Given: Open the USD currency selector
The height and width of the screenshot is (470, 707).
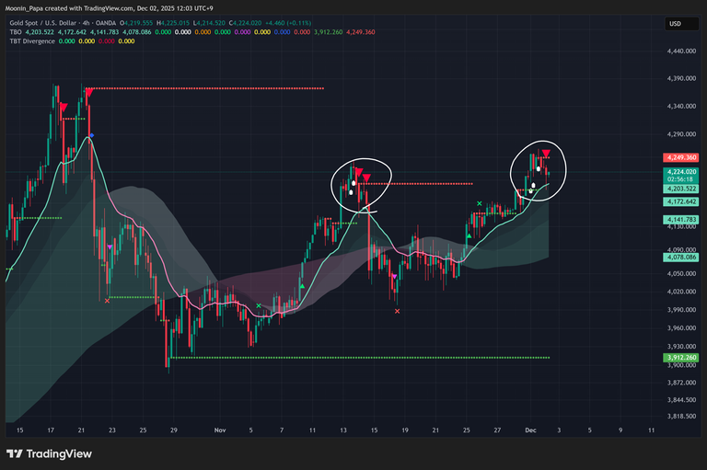Looking at the screenshot, I should coord(675,24).
